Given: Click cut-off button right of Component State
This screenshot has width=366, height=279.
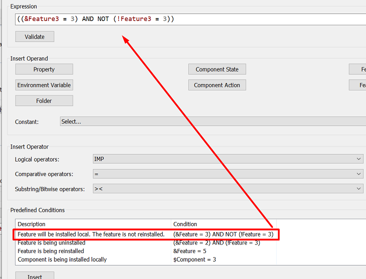Looking at the screenshot, I should (359, 69).
